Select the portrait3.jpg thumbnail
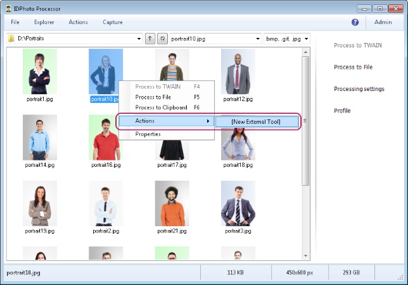The image size is (408, 285). click(x=238, y=203)
